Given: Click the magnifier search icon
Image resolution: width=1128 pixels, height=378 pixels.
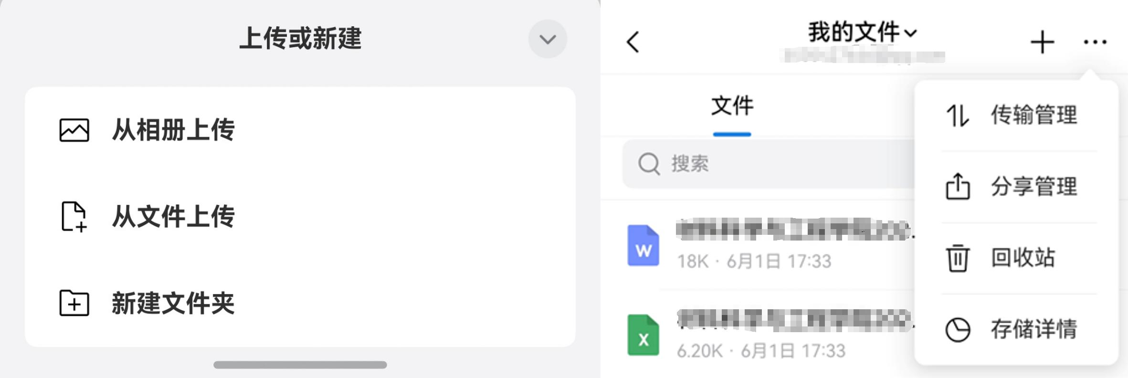Looking at the screenshot, I should pos(649,164).
